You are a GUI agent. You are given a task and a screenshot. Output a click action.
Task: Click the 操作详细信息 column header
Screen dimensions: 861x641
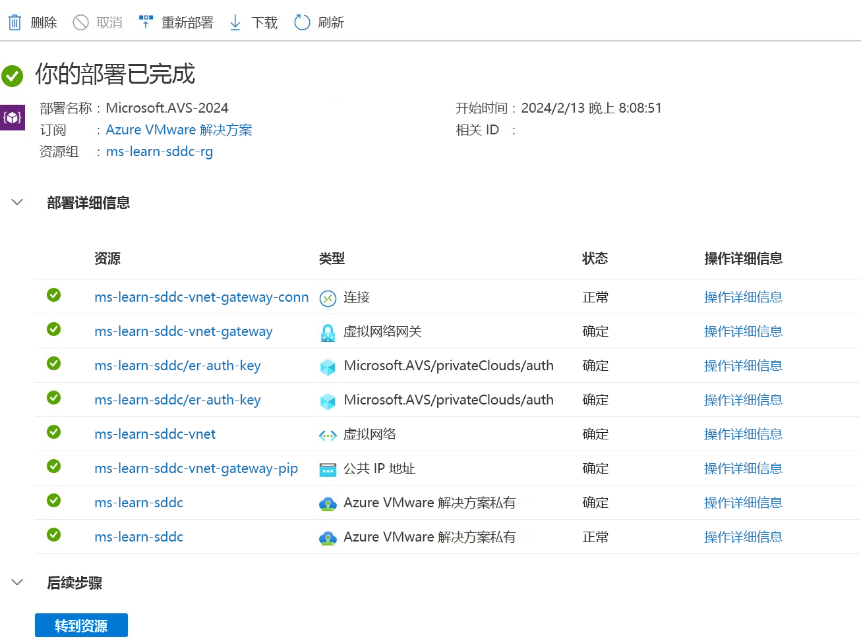coord(743,258)
